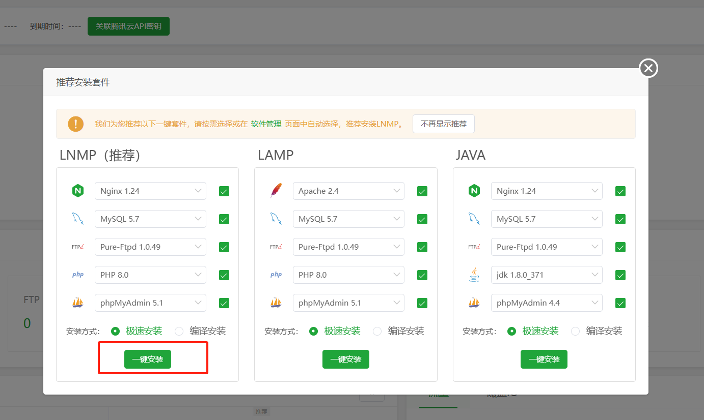The height and width of the screenshot is (420, 704).
Task: Open Nginx 1.24 dropdown in JAVA
Action: pyautogui.click(x=547, y=191)
